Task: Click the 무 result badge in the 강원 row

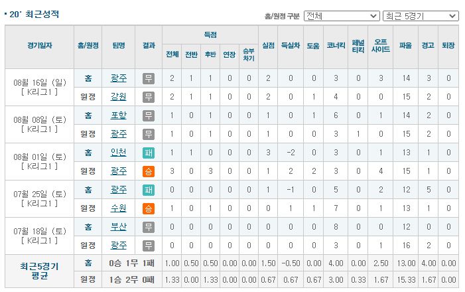Action: (x=149, y=97)
